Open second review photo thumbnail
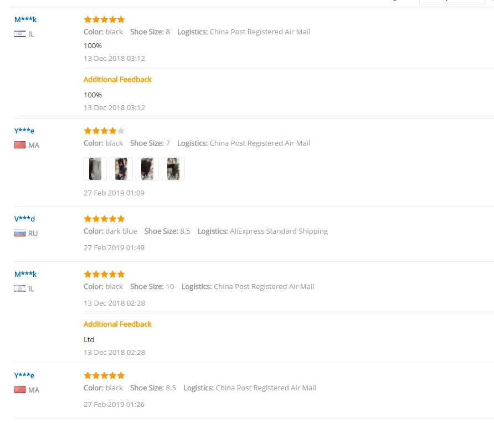 click(121, 169)
